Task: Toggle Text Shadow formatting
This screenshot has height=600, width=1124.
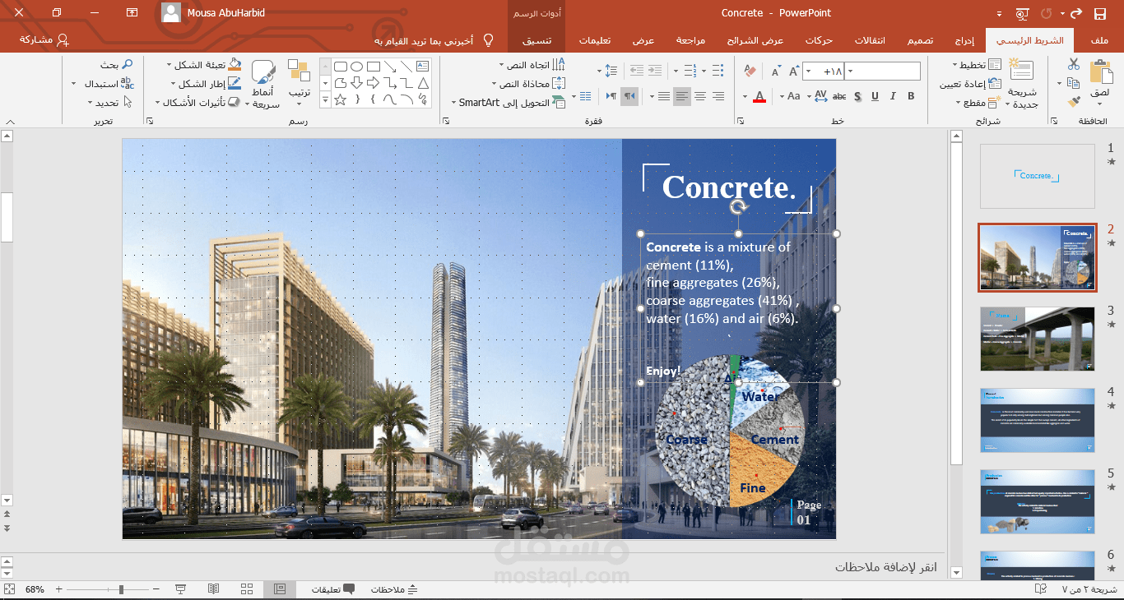Action: (857, 96)
